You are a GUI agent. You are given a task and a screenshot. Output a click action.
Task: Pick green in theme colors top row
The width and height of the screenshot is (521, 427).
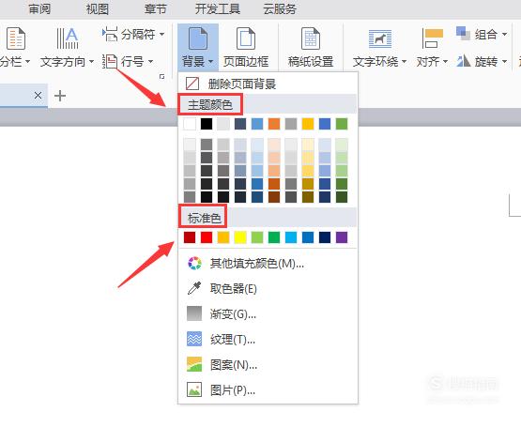342,124
